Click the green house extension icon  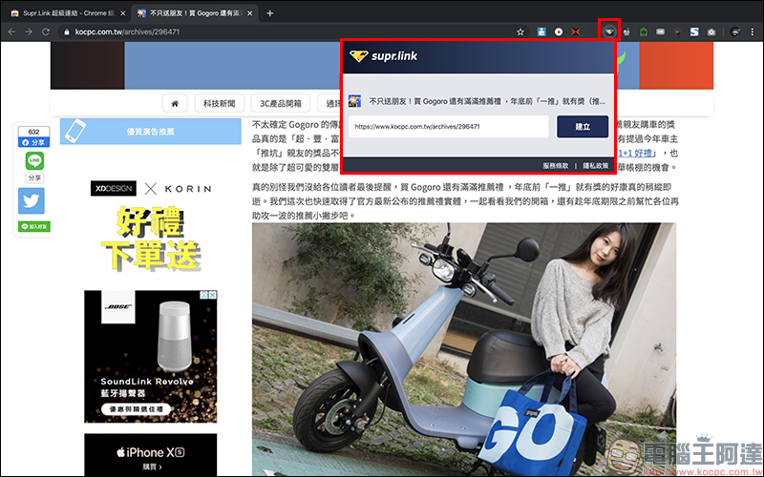pos(643,31)
